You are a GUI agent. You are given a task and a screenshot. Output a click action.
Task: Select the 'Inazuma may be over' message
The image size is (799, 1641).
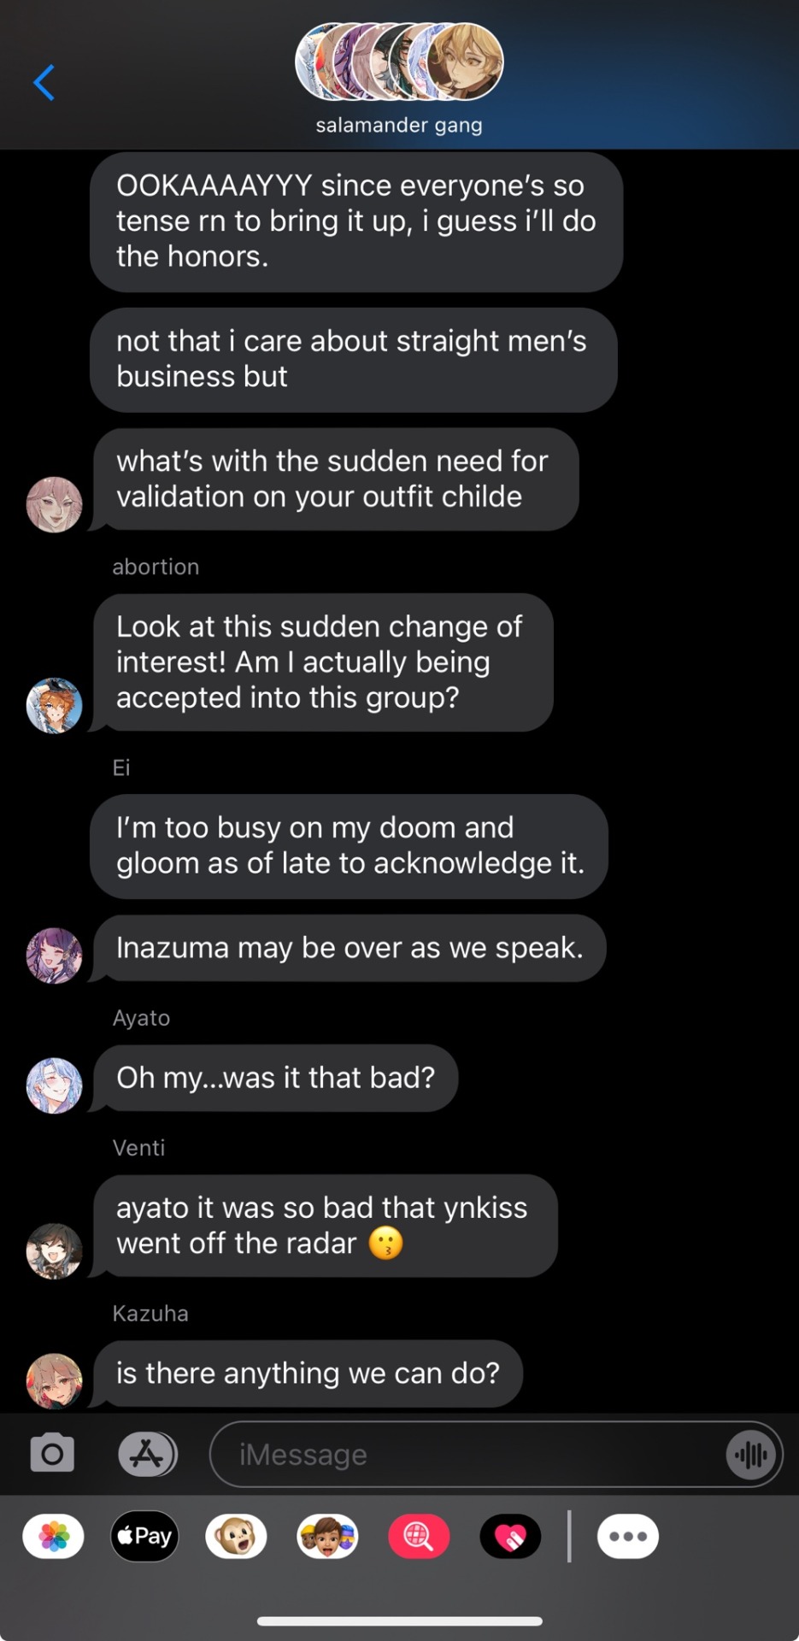click(350, 948)
